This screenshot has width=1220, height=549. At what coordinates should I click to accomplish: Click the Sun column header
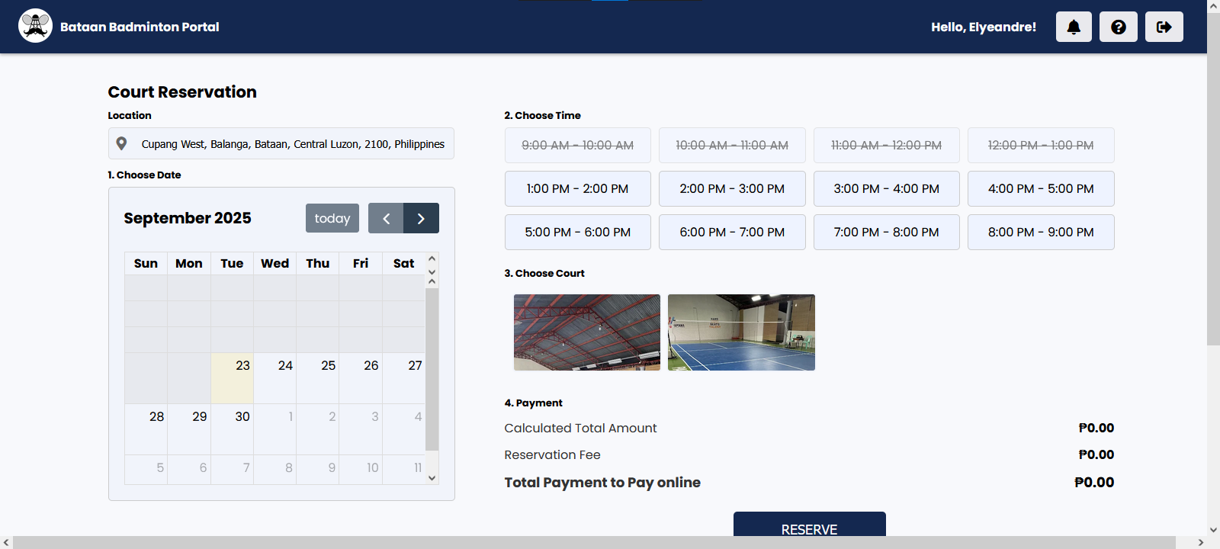tap(146, 263)
